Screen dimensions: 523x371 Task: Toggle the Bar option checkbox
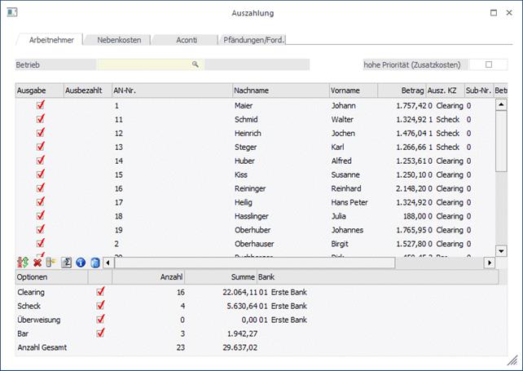click(x=100, y=333)
